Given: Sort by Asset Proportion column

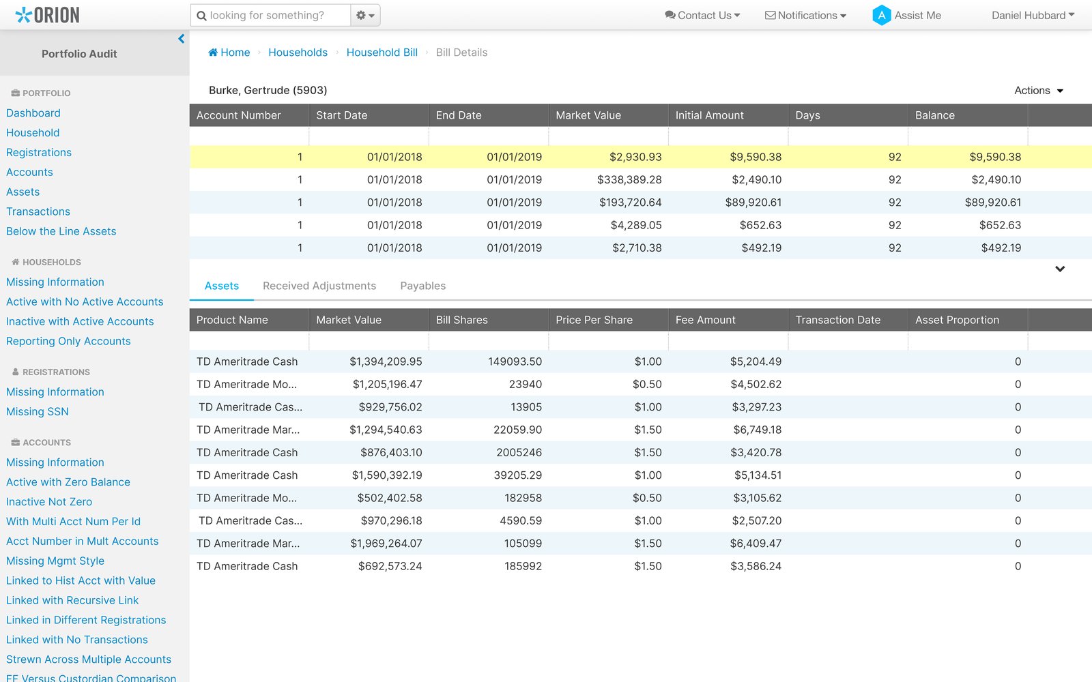Looking at the screenshot, I should [968, 320].
